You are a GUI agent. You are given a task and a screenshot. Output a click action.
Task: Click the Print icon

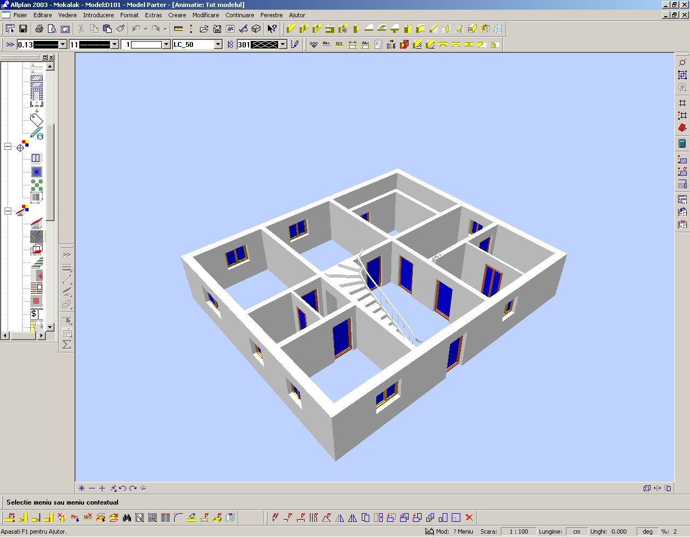click(39, 29)
